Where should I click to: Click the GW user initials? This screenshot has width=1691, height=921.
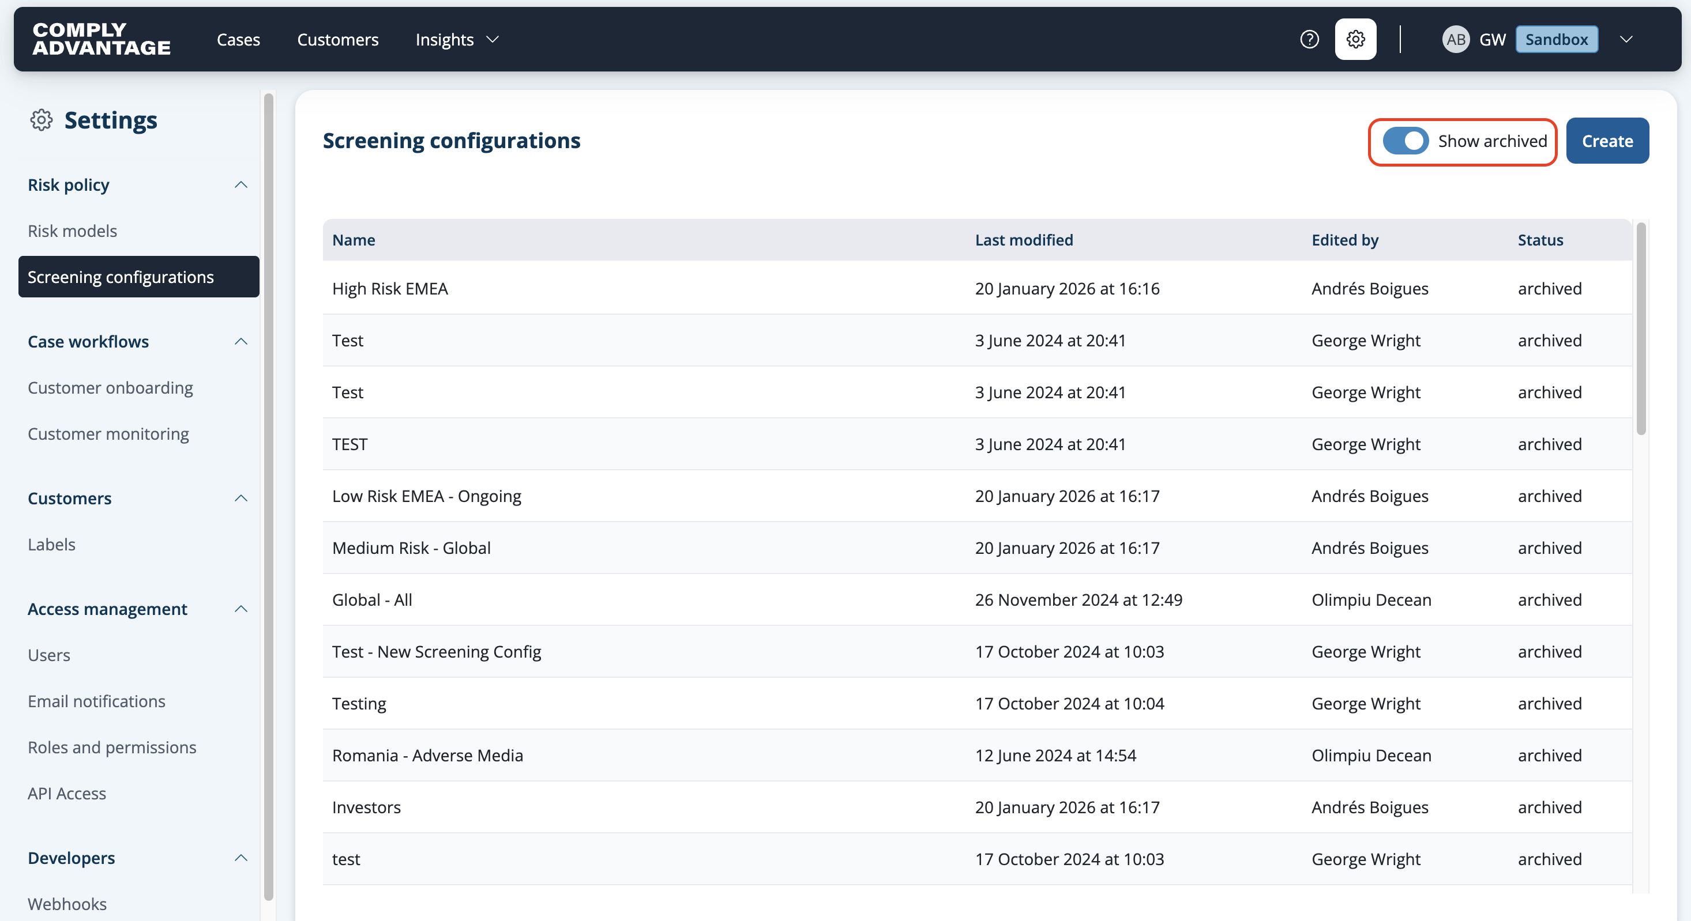click(1492, 39)
